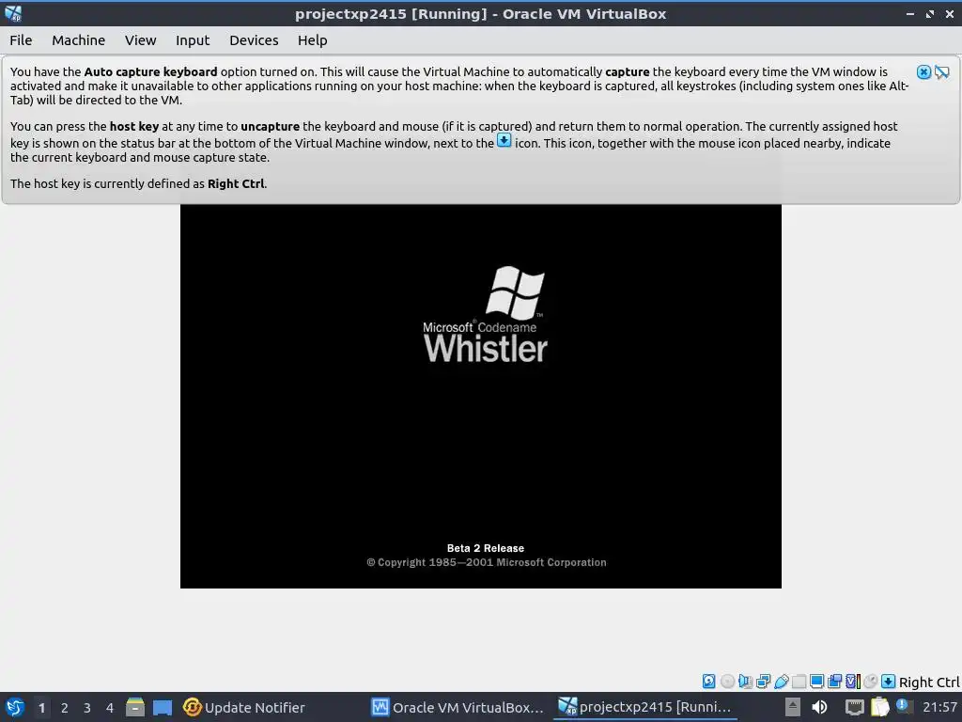This screenshot has width=962, height=722.
Task: Click the mouse integration status icon
Action: click(871, 681)
